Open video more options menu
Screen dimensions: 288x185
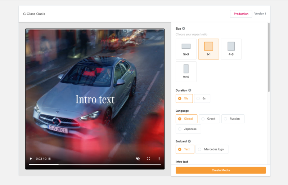[x=159, y=159]
